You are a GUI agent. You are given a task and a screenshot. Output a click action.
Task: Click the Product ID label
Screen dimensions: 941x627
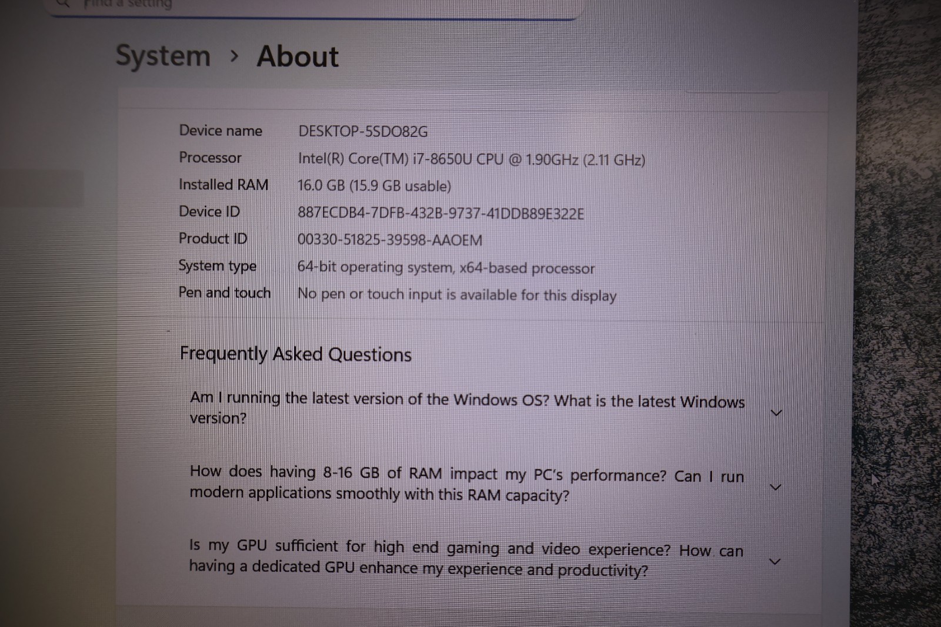213,239
